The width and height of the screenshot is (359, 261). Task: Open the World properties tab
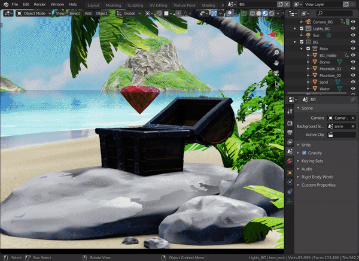click(x=290, y=160)
